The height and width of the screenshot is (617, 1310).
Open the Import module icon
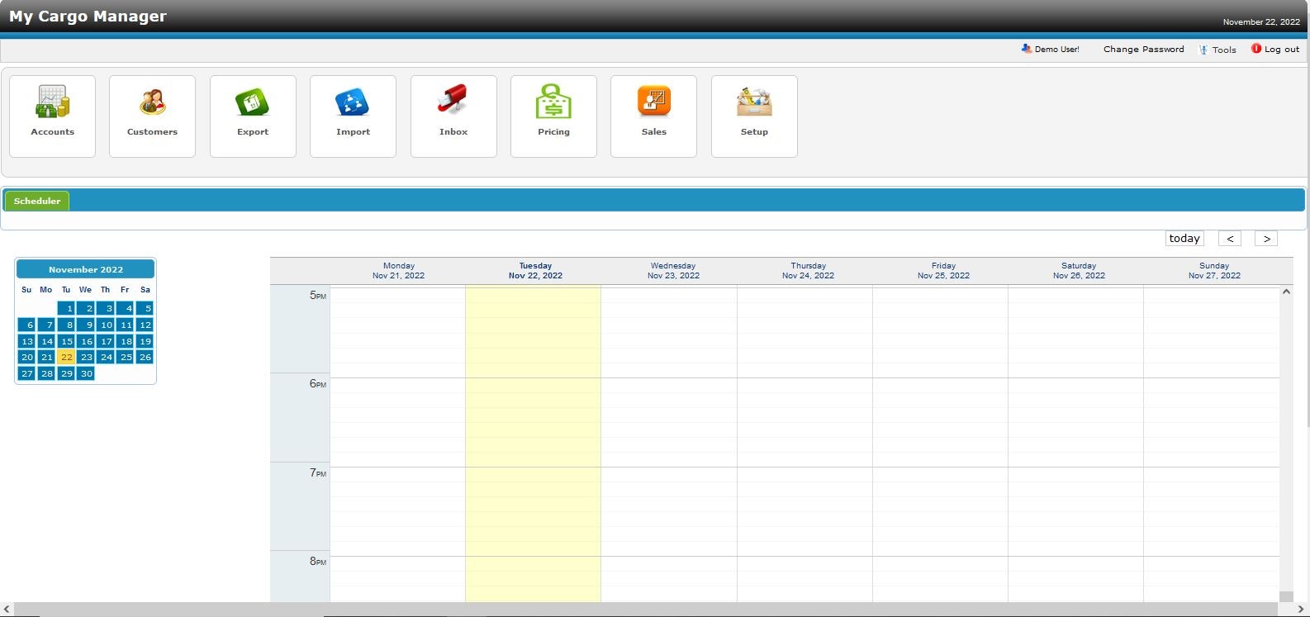tap(353, 116)
